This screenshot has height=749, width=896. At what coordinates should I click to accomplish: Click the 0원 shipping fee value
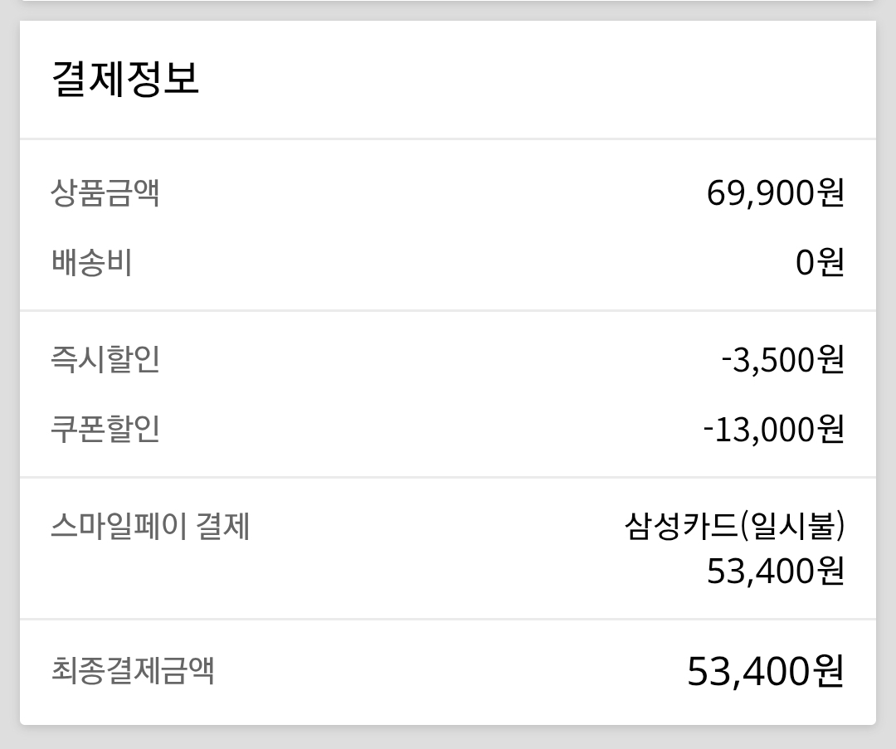pos(820,263)
